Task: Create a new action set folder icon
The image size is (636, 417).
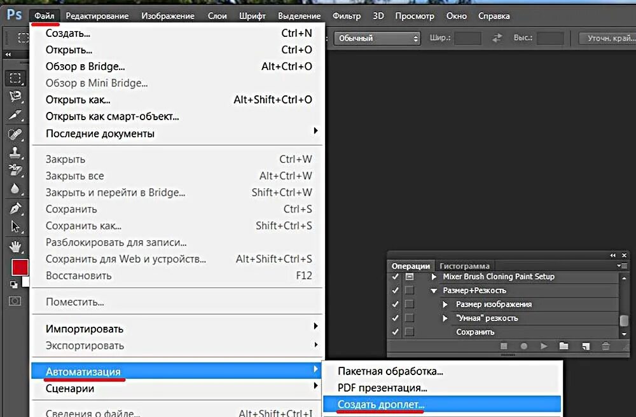Action: pyautogui.click(x=563, y=346)
